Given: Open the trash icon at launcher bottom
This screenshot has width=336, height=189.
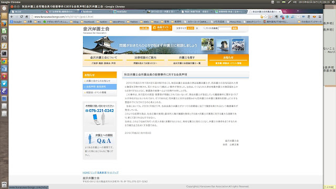Looking at the screenshot, I should click(x=4, y=185).
